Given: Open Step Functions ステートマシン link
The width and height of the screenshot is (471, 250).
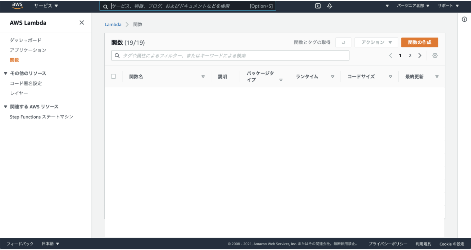Looking at the screenshot, I should click(42, 117).
